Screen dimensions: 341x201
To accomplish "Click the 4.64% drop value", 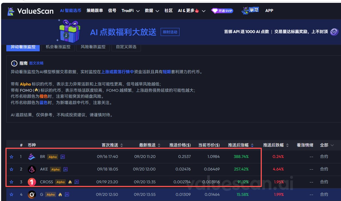I will click(x=278, y=169).
